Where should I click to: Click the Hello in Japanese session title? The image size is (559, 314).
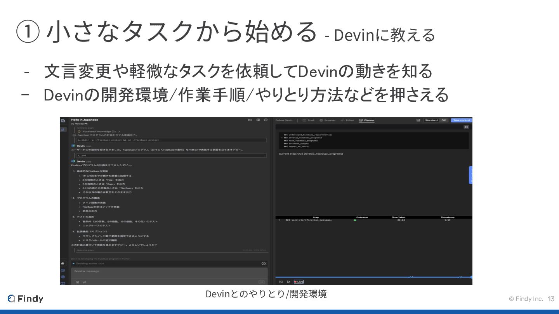85,120
